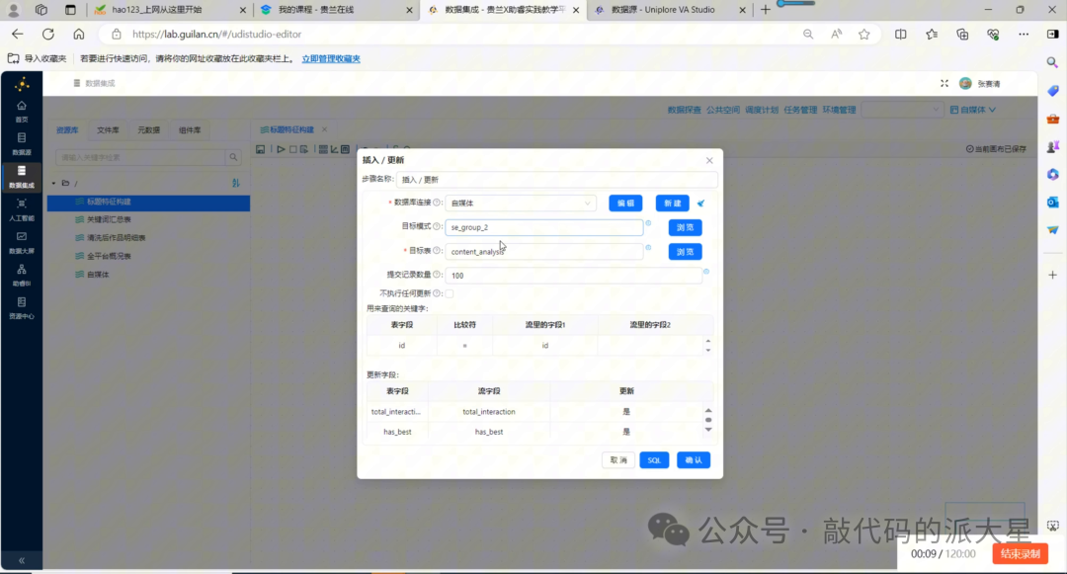1067x574 pixels.
Task: Collapse the root folder tree arrow
Action: click(x=53, y=183)
